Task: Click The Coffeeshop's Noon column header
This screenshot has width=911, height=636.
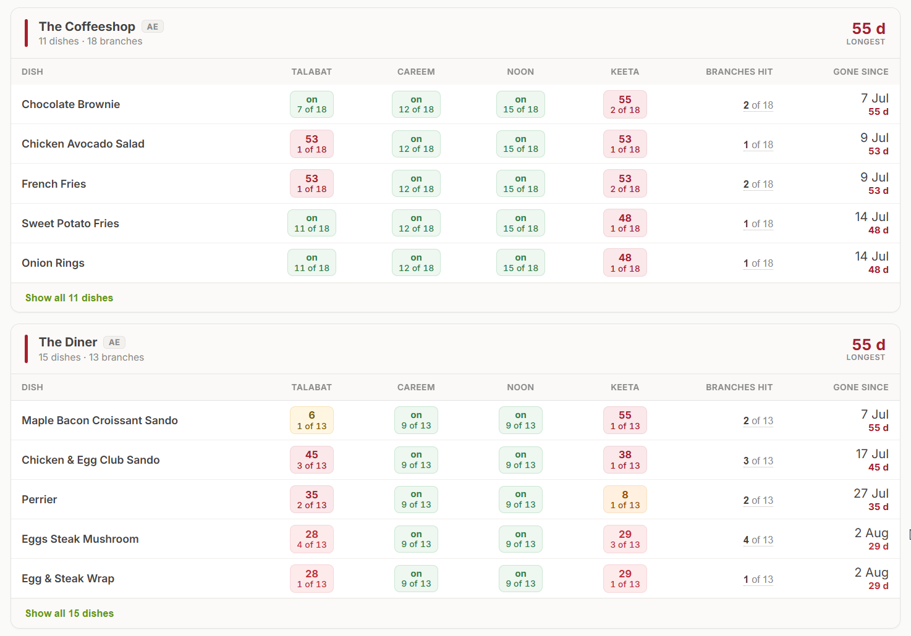Action: click(x=520, y=72)
